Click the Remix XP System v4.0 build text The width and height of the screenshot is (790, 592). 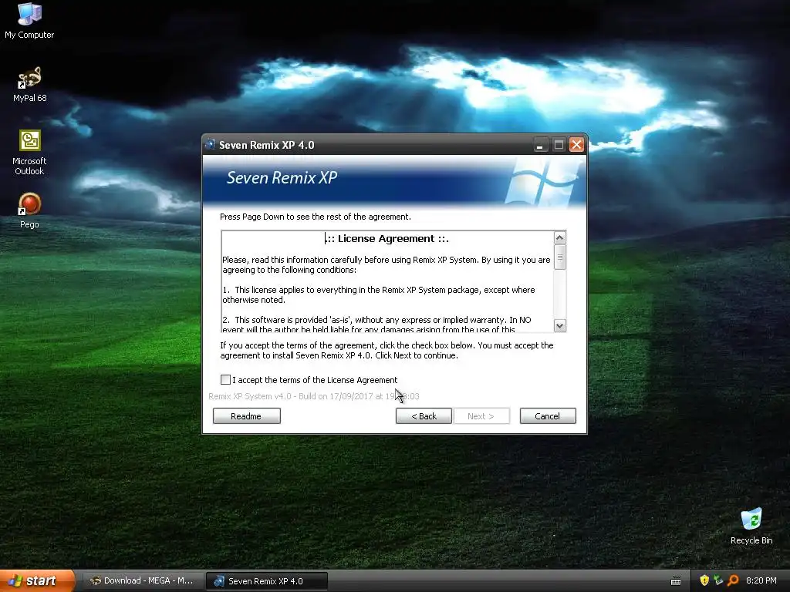(x=313, y=396)
